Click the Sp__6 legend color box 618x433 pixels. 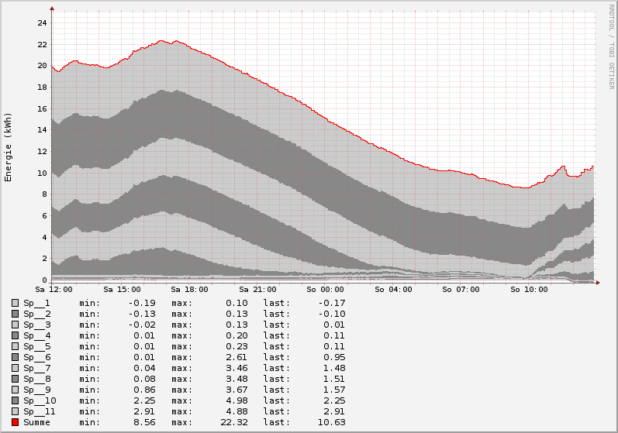(16, 357)
